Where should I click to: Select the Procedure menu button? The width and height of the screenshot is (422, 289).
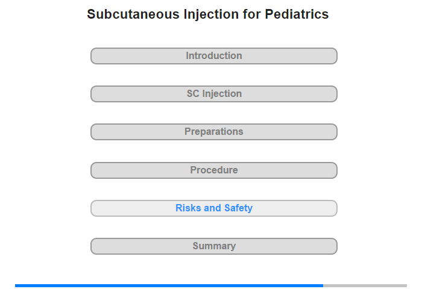213,170
